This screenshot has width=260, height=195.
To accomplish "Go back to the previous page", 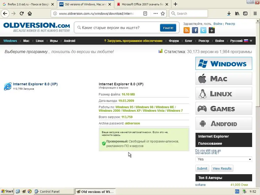I will click(5, 13).
